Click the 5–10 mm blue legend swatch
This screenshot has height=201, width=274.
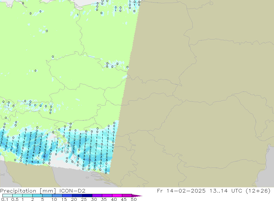47,196
